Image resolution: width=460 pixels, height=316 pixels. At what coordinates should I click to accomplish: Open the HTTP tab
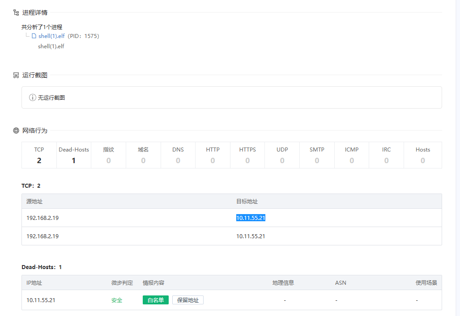tap(213, 155)
